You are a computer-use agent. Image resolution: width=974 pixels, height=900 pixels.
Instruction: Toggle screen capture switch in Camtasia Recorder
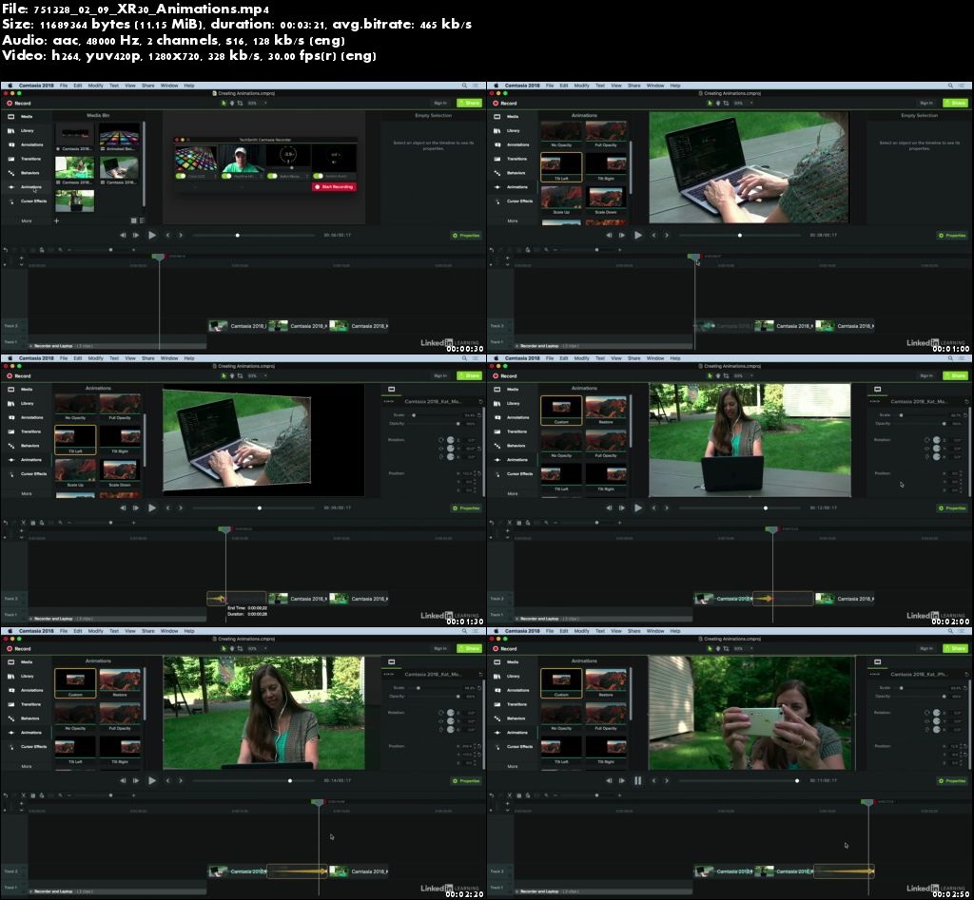click(x=181, y=175)
